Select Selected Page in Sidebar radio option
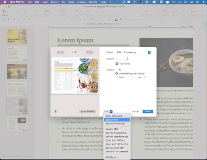Image resolution: width=207 pixels, height=160 pixels. click(x=117, y=73)
